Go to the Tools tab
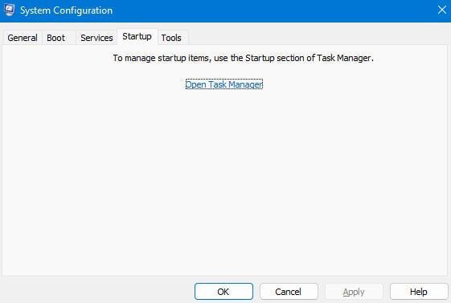 171,38
